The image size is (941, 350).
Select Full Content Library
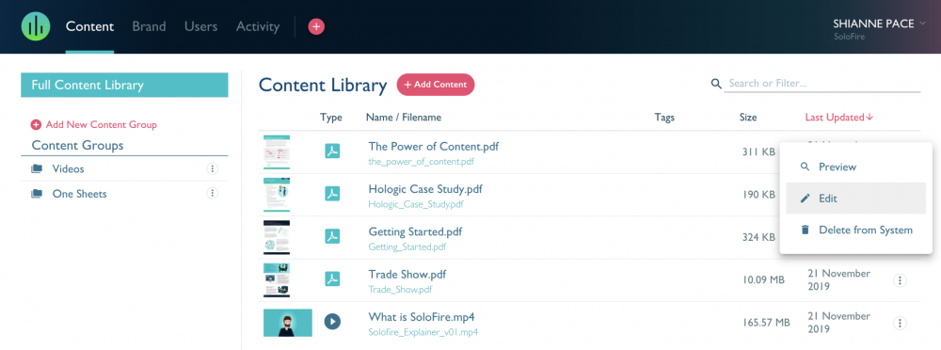point(124,85)
